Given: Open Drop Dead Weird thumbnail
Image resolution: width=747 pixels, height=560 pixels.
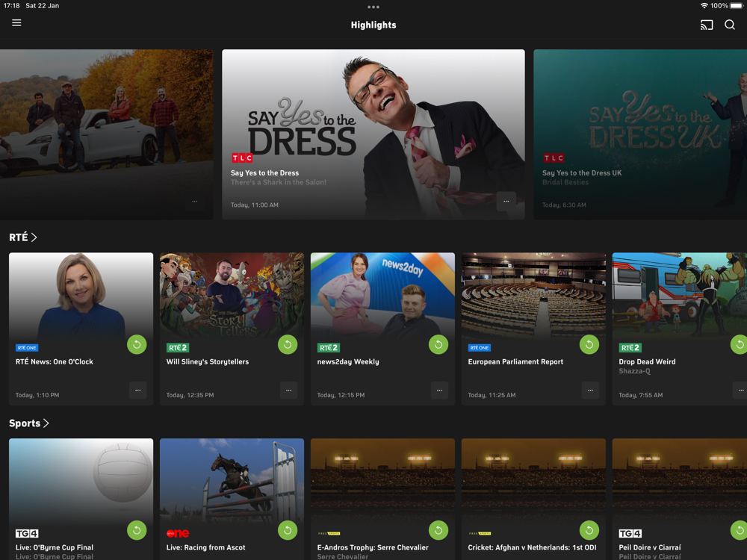Looking at the screenshot, I should coord(680,295).
